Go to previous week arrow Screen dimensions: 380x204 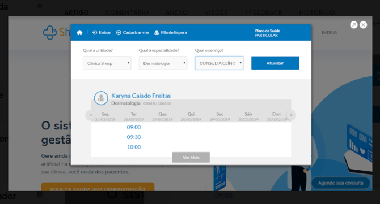point(91,115)
